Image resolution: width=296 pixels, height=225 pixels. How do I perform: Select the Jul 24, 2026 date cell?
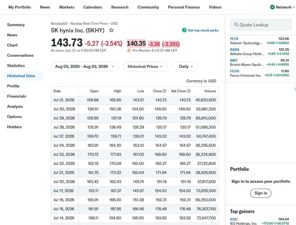pos(64,145)
